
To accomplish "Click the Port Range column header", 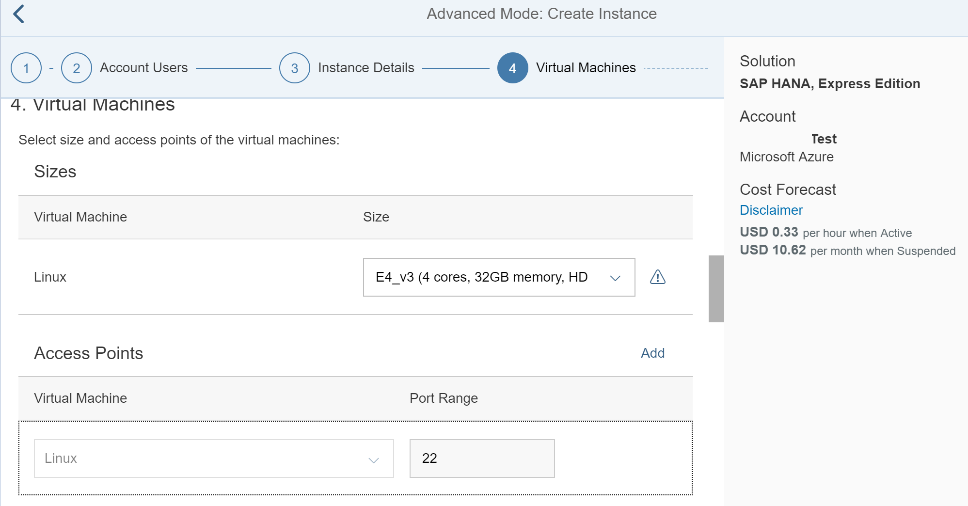I will (444, 398).
